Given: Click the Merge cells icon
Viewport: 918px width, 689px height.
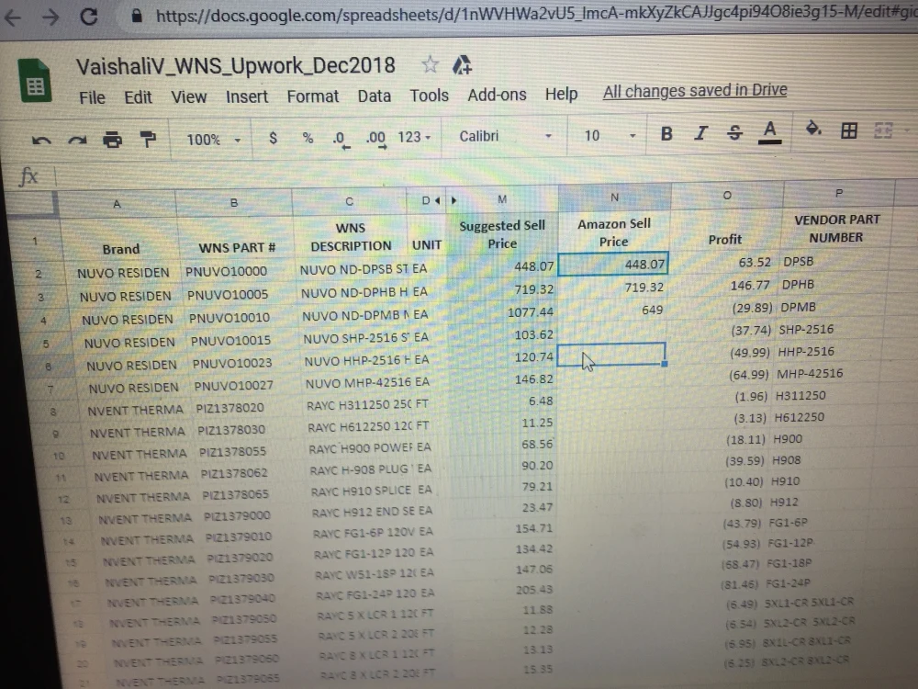Looking at the screenshot, I should [883, 130].
